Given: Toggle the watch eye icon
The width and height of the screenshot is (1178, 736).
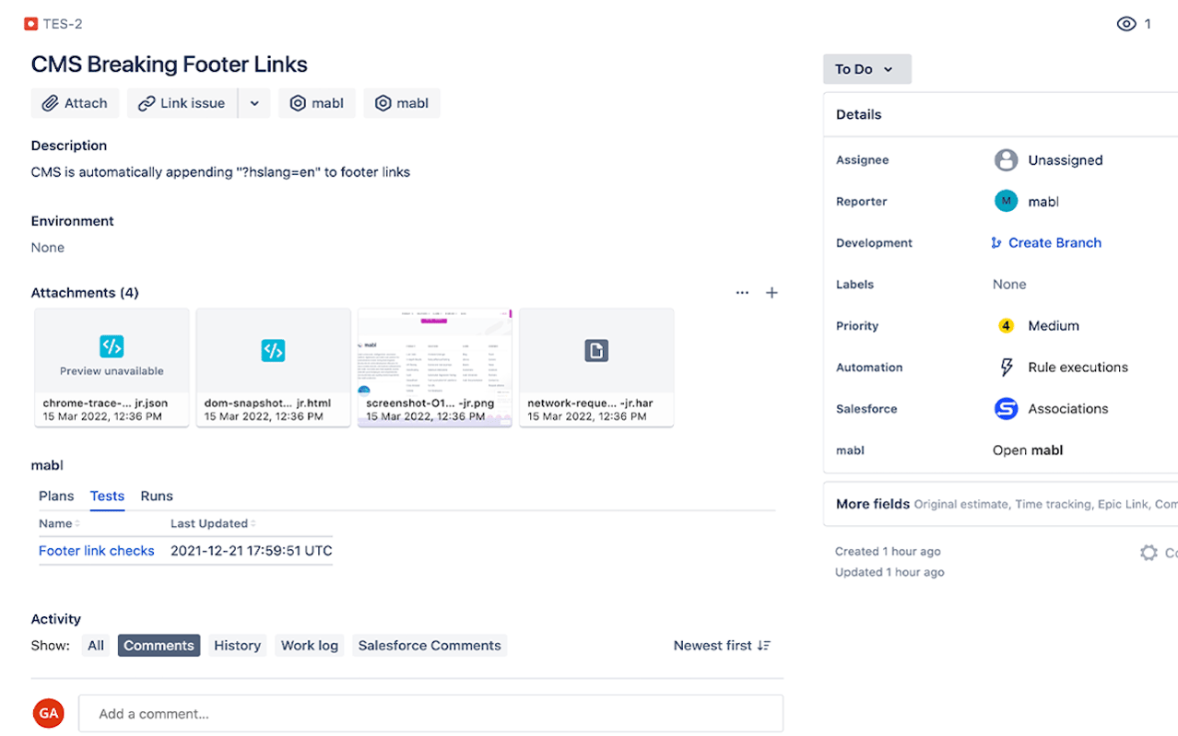Looking at the screenshot, I should 1126,24.
